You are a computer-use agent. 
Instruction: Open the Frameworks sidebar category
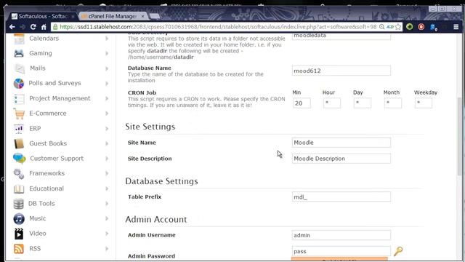46,173
